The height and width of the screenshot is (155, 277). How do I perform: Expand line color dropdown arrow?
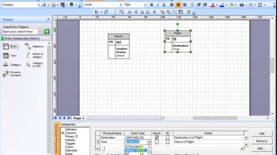(226, 5)
